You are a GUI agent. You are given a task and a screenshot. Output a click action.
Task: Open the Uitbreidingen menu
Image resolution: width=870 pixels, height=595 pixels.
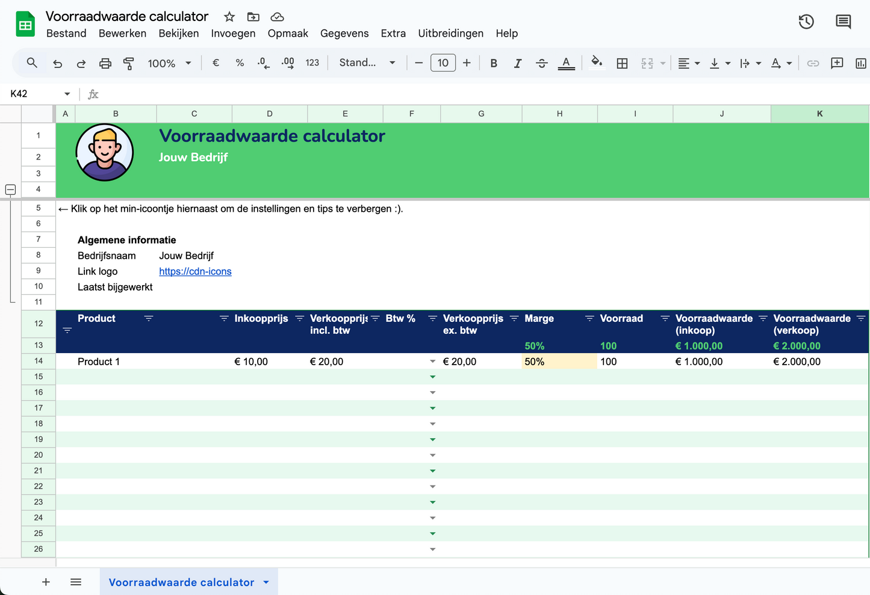tap(450, 34)
